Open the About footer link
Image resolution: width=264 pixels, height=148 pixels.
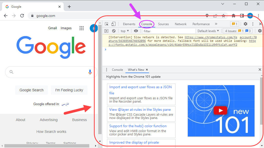21,120
